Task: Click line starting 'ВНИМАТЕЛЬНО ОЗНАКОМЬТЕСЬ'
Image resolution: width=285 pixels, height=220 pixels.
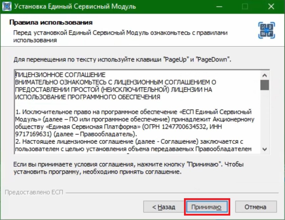Action: (x=116, y=82)
